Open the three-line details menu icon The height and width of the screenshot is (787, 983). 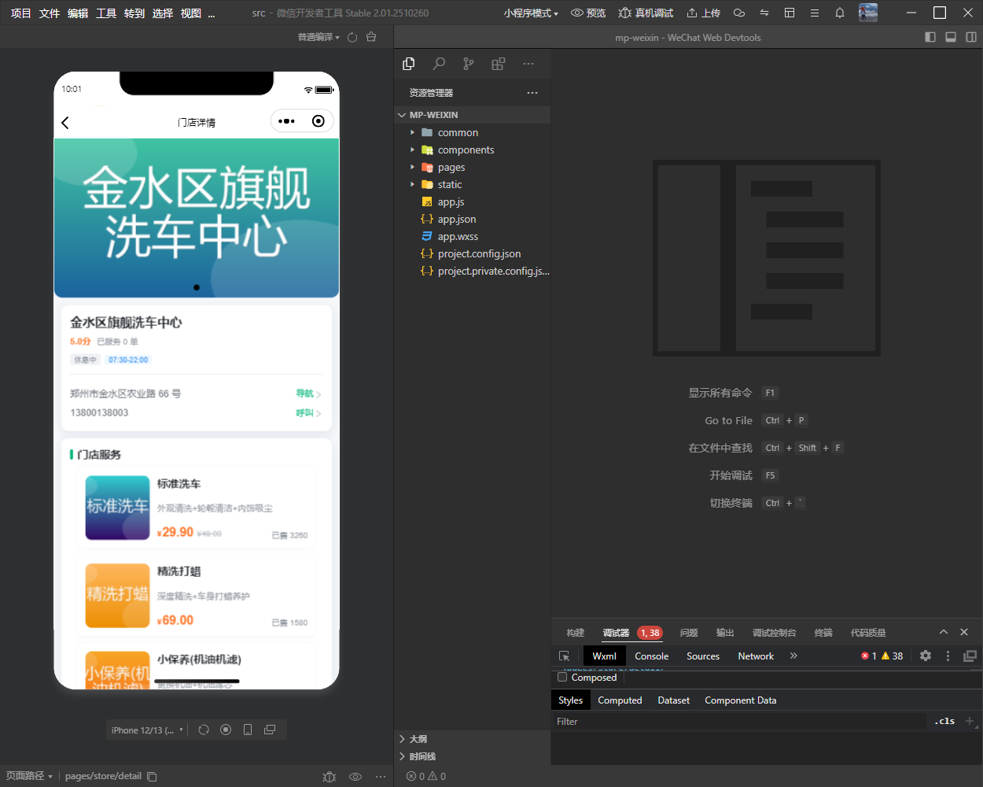(x=815, y=13)
